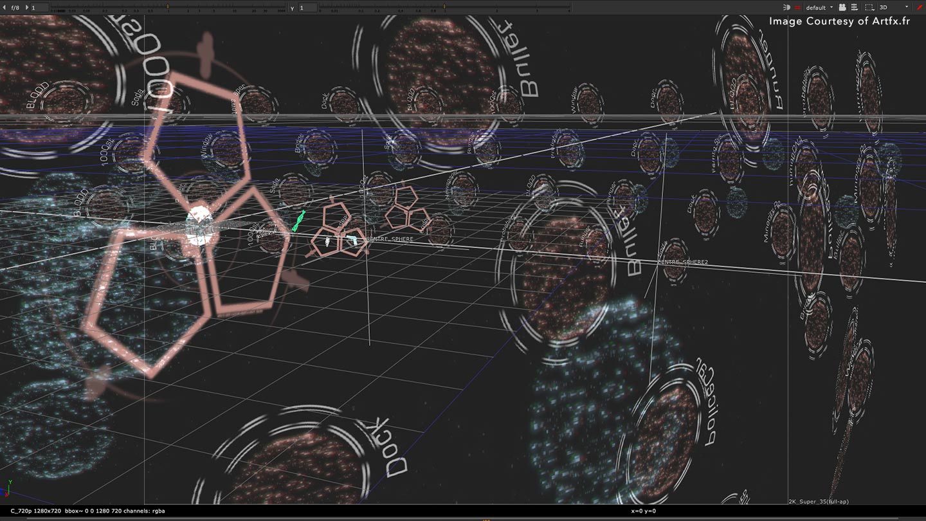Viewport: 926px width, 521px height.
Task: Click the gamma value input field
Action: 307,7
